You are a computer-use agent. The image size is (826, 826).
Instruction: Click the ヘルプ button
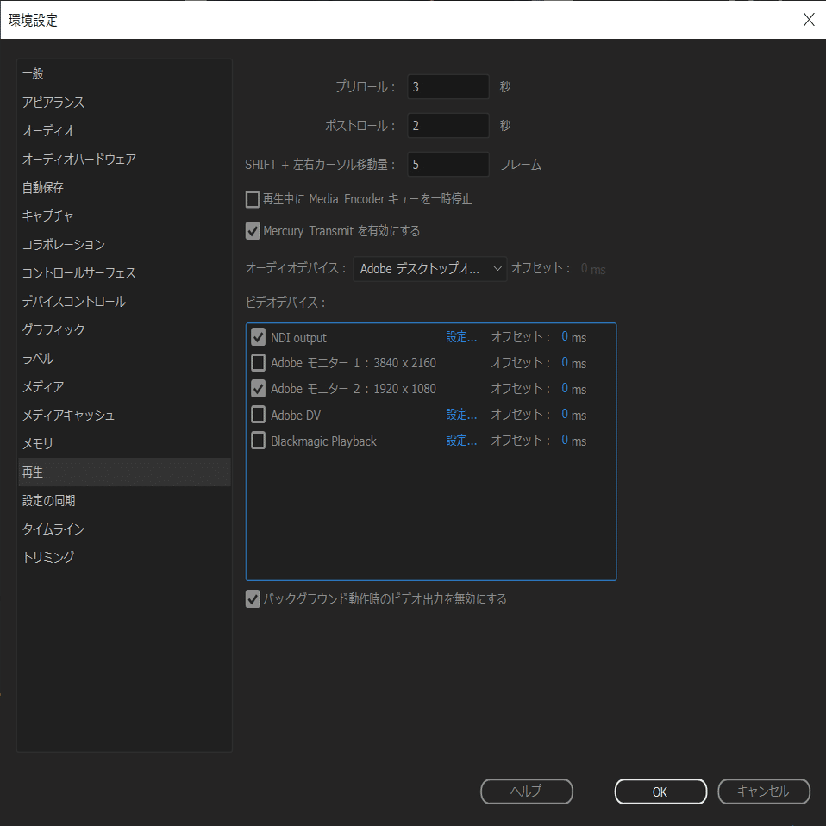(526, 792)
